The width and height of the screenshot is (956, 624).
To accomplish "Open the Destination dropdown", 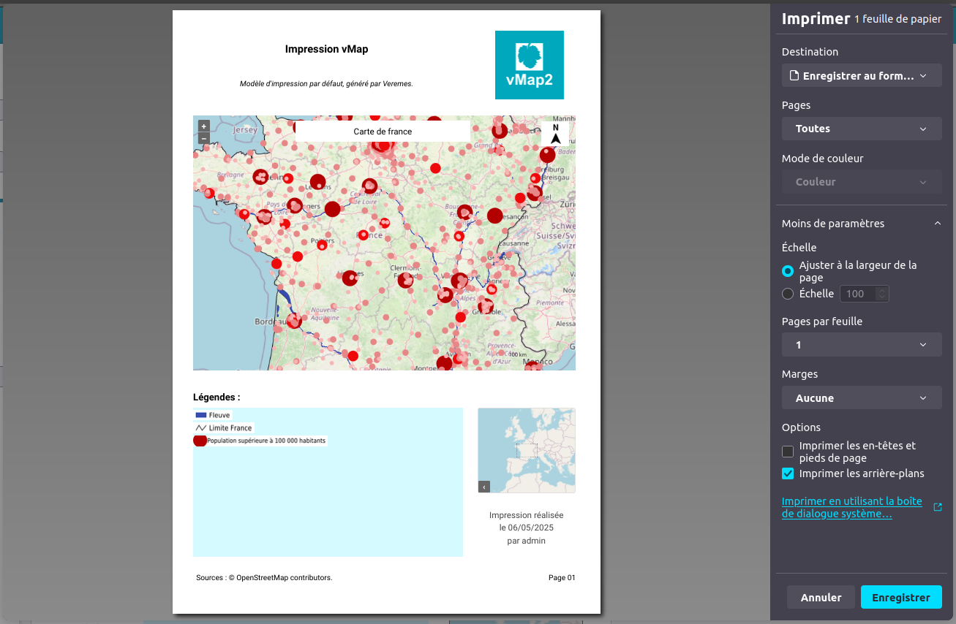I will click(x=862, y=76).
